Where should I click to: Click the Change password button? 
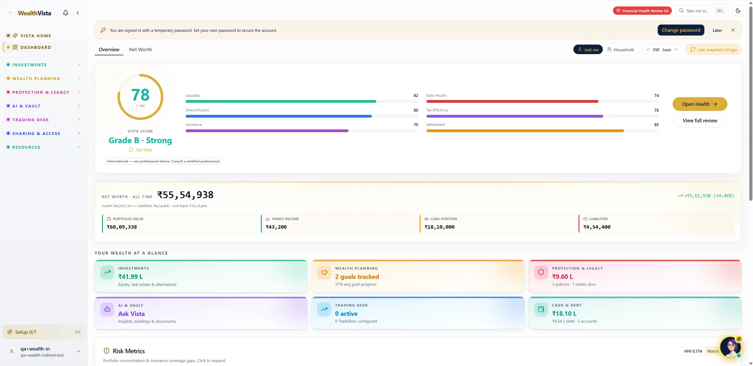click(x=681, y=30)
